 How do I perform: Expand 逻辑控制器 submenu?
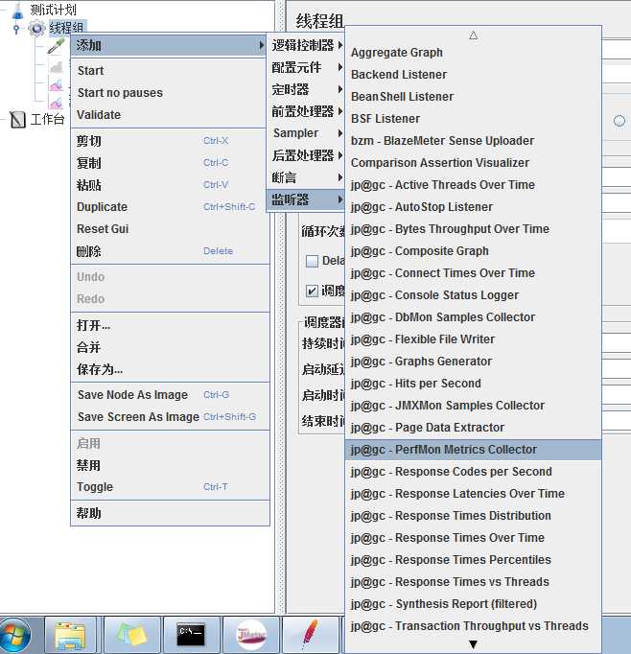coord(307,45)
